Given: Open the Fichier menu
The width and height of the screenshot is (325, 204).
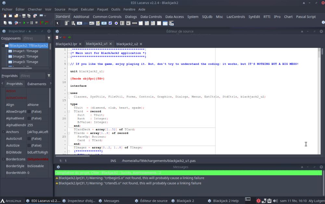Looking at the screenshot, I should tap(7, 9).
